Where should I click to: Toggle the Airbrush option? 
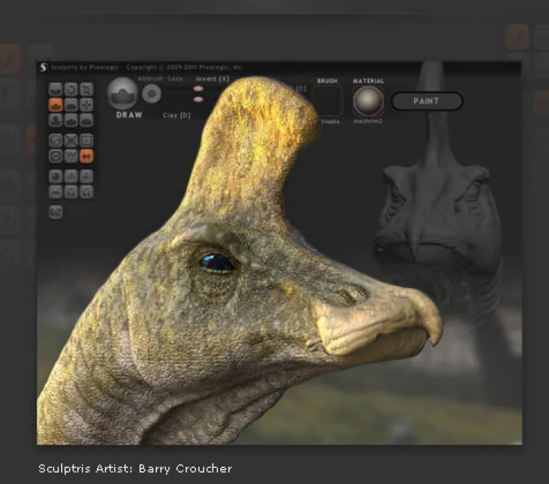pos(150,79)
